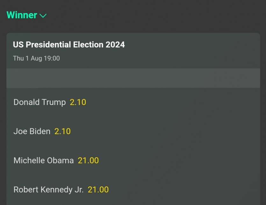The width and height of the screenshot is (266, 205).
Task: Pick the 21.00 odds beside Robert Kennedy Jr.
Action: coord(98,190)
